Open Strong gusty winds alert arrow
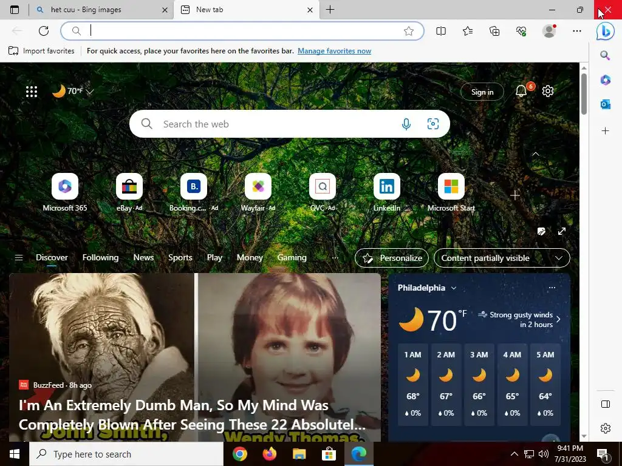622x466 pixels. point(558,319)
